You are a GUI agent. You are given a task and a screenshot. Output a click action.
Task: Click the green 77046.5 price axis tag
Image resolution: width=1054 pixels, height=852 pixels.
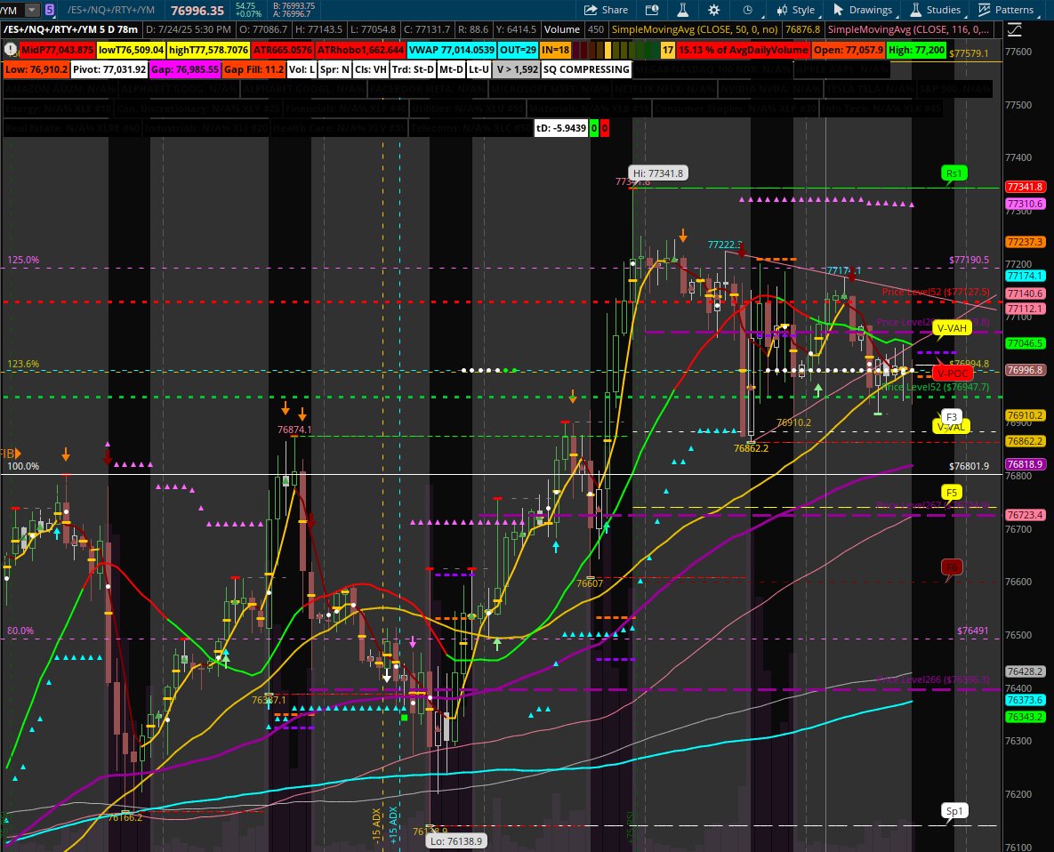point(1025,343)
